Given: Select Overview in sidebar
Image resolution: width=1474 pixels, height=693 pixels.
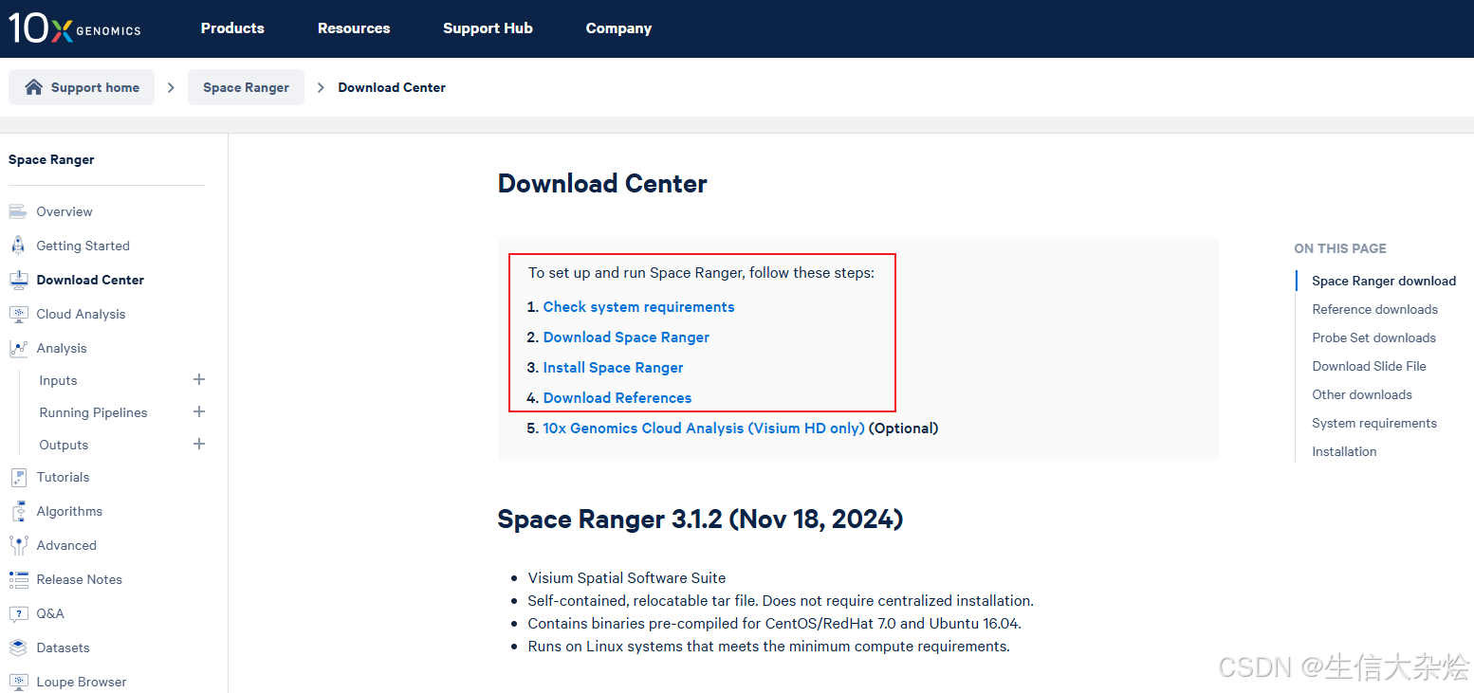Looking at the screenshot, I should click(64, 211).
